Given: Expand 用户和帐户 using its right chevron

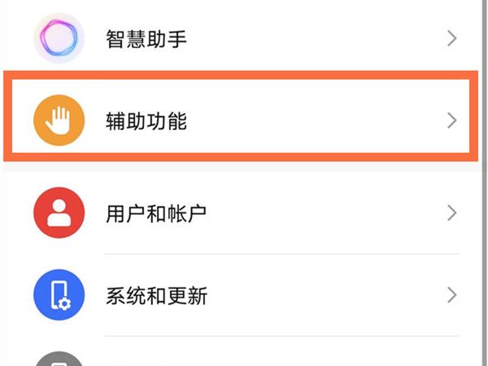Looking at the screenshot, I should 452,213.
